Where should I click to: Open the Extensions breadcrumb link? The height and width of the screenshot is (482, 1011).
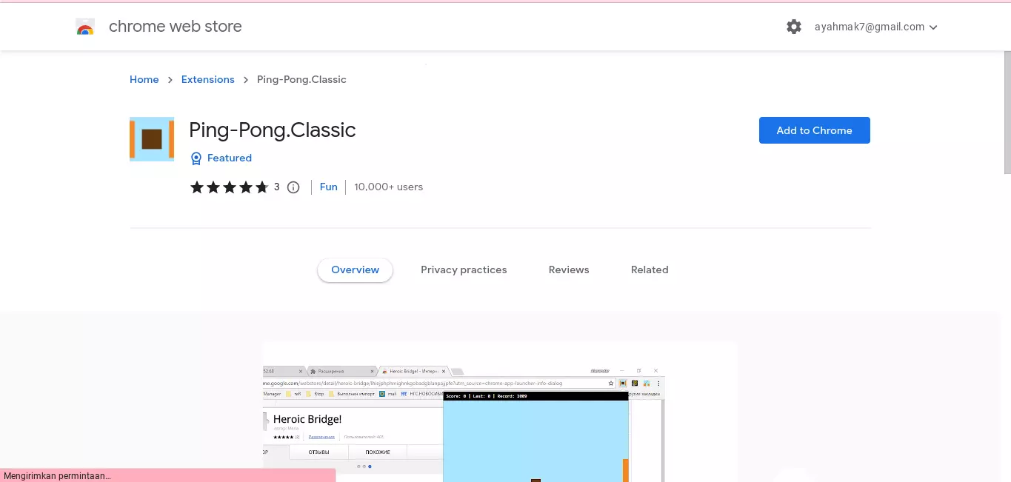point(207,79)
